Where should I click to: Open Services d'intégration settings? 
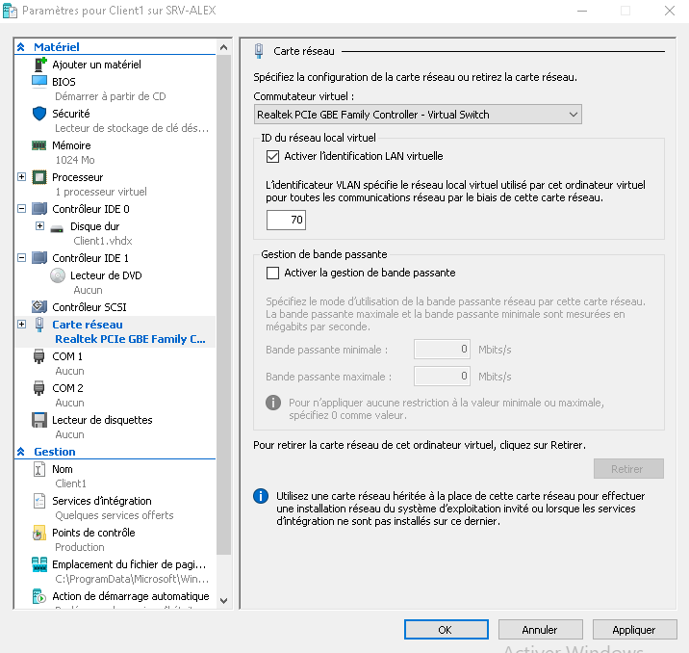(101, 501)
